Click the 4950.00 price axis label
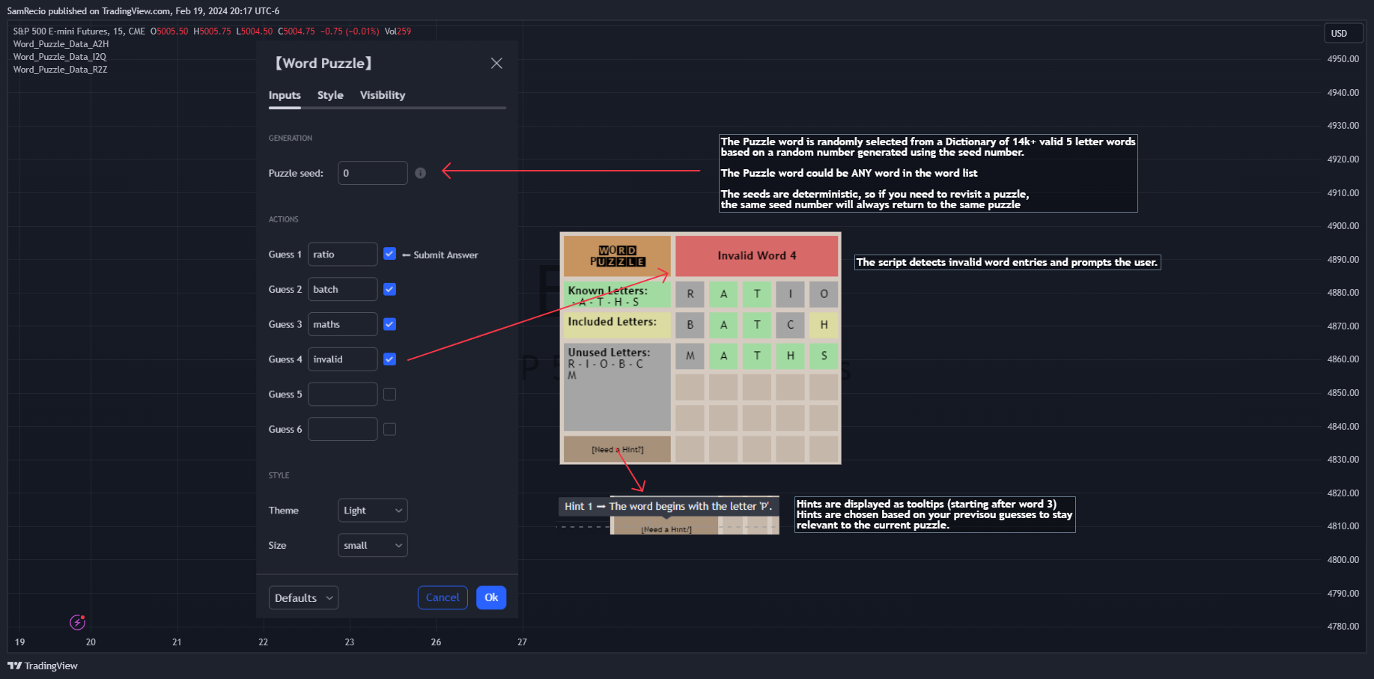The height and width of the screenshot is (679, 1374). coord(1343,59)
